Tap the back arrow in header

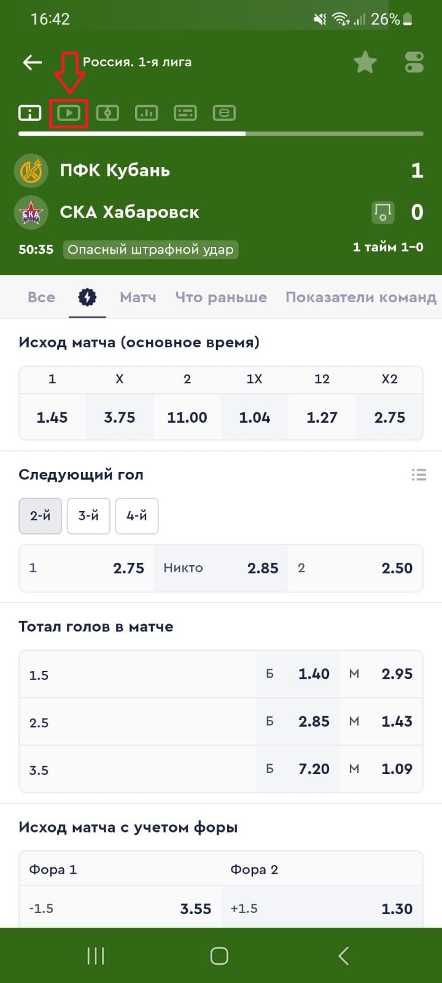pyautogui.click(x=32, y=62)
